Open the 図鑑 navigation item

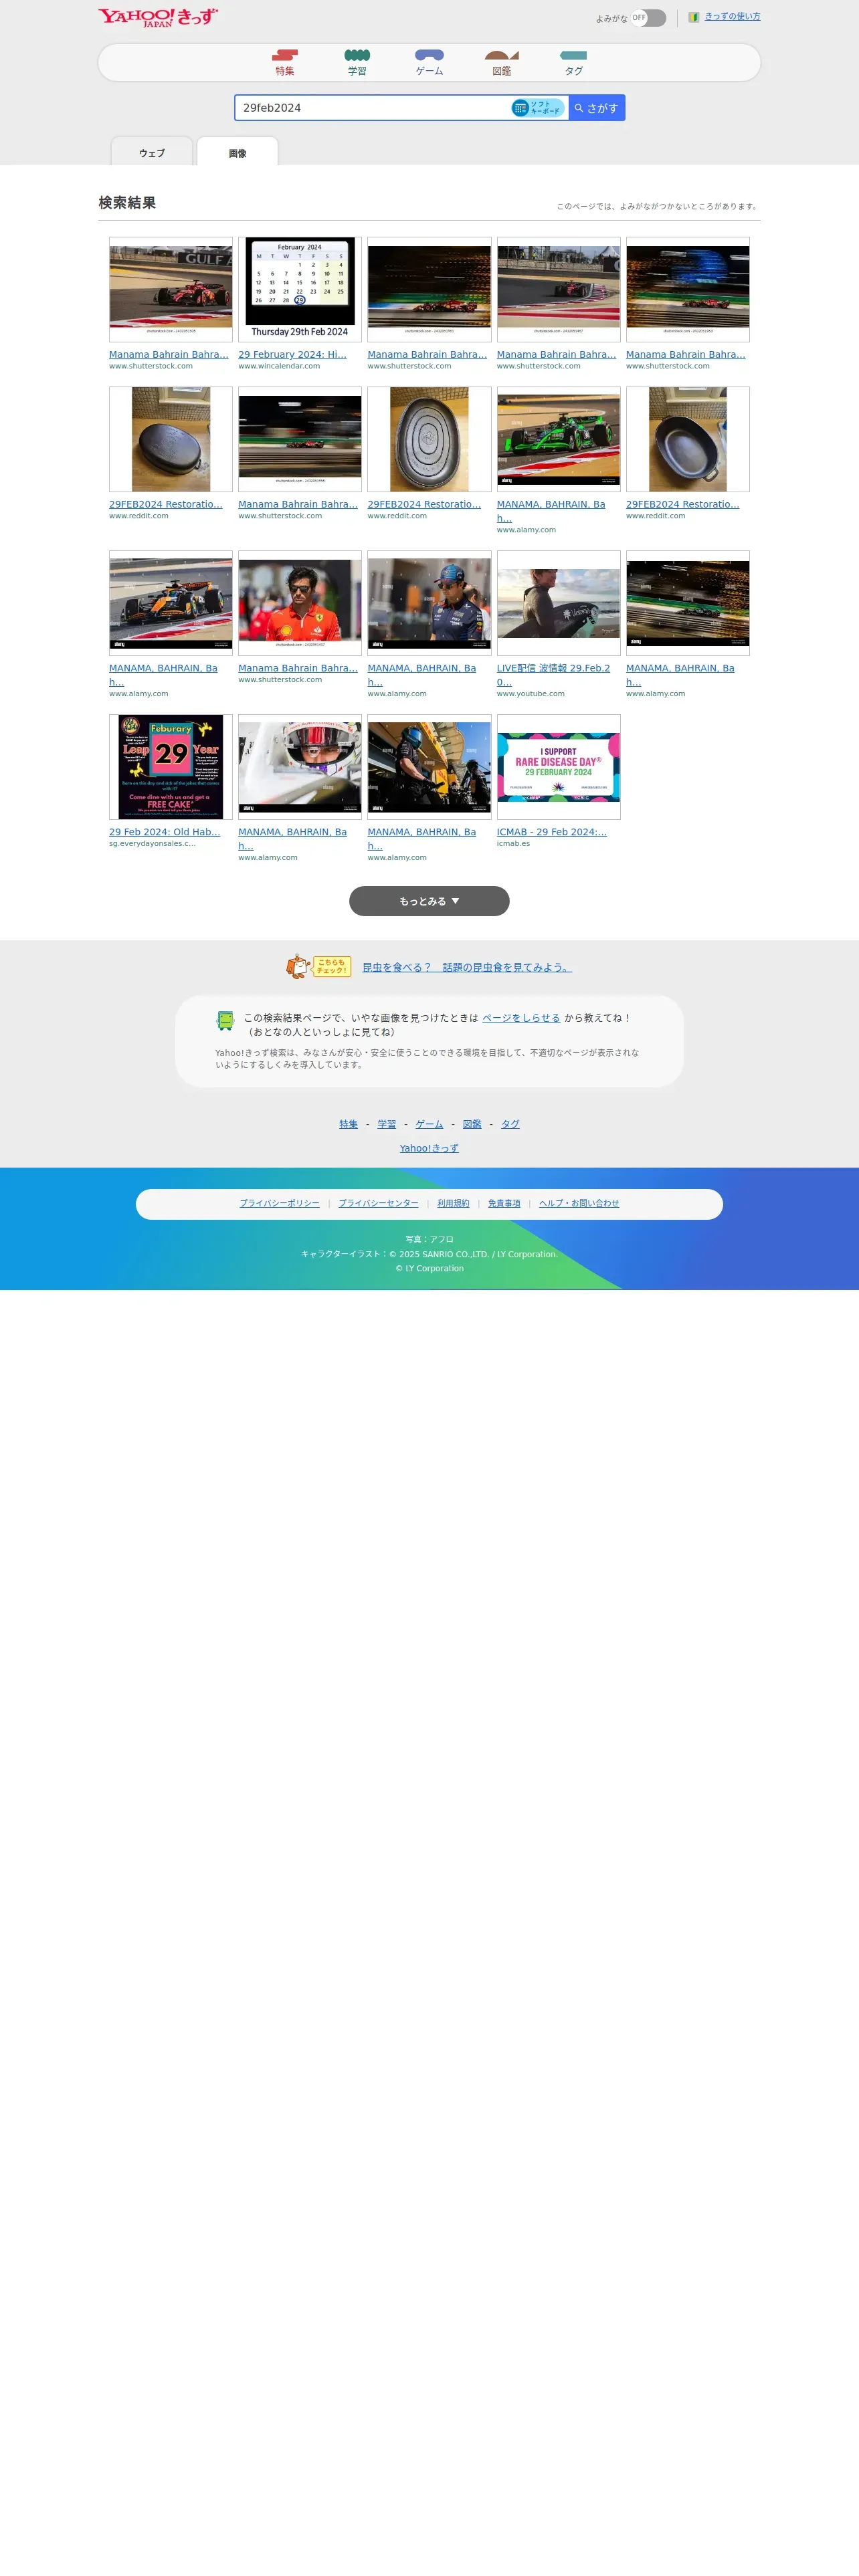(x=502, y=63)
